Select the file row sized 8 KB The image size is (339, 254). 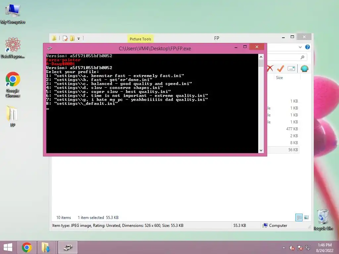283,143
